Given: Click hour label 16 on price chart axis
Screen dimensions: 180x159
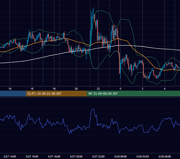Looking at the screenshot, I should 32,89.
